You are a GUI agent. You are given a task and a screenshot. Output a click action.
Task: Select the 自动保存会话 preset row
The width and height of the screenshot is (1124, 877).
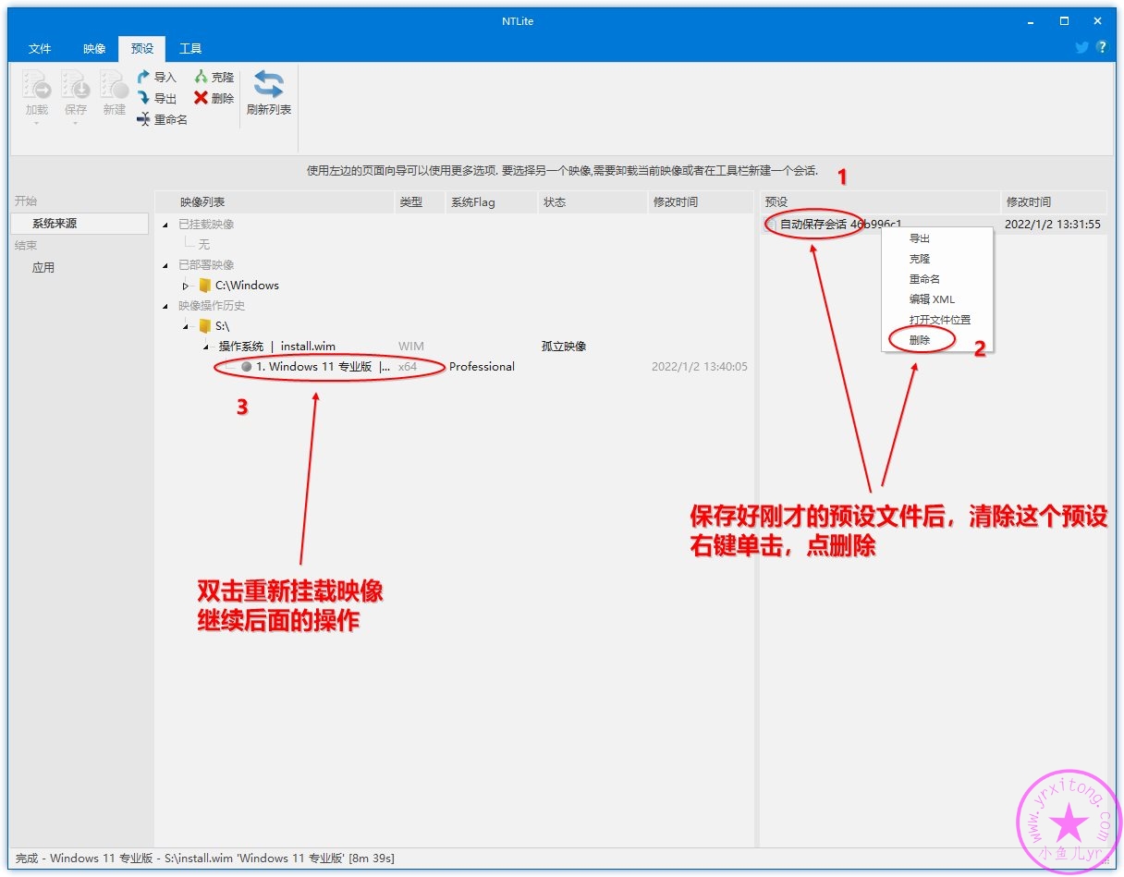click(934, 225)
